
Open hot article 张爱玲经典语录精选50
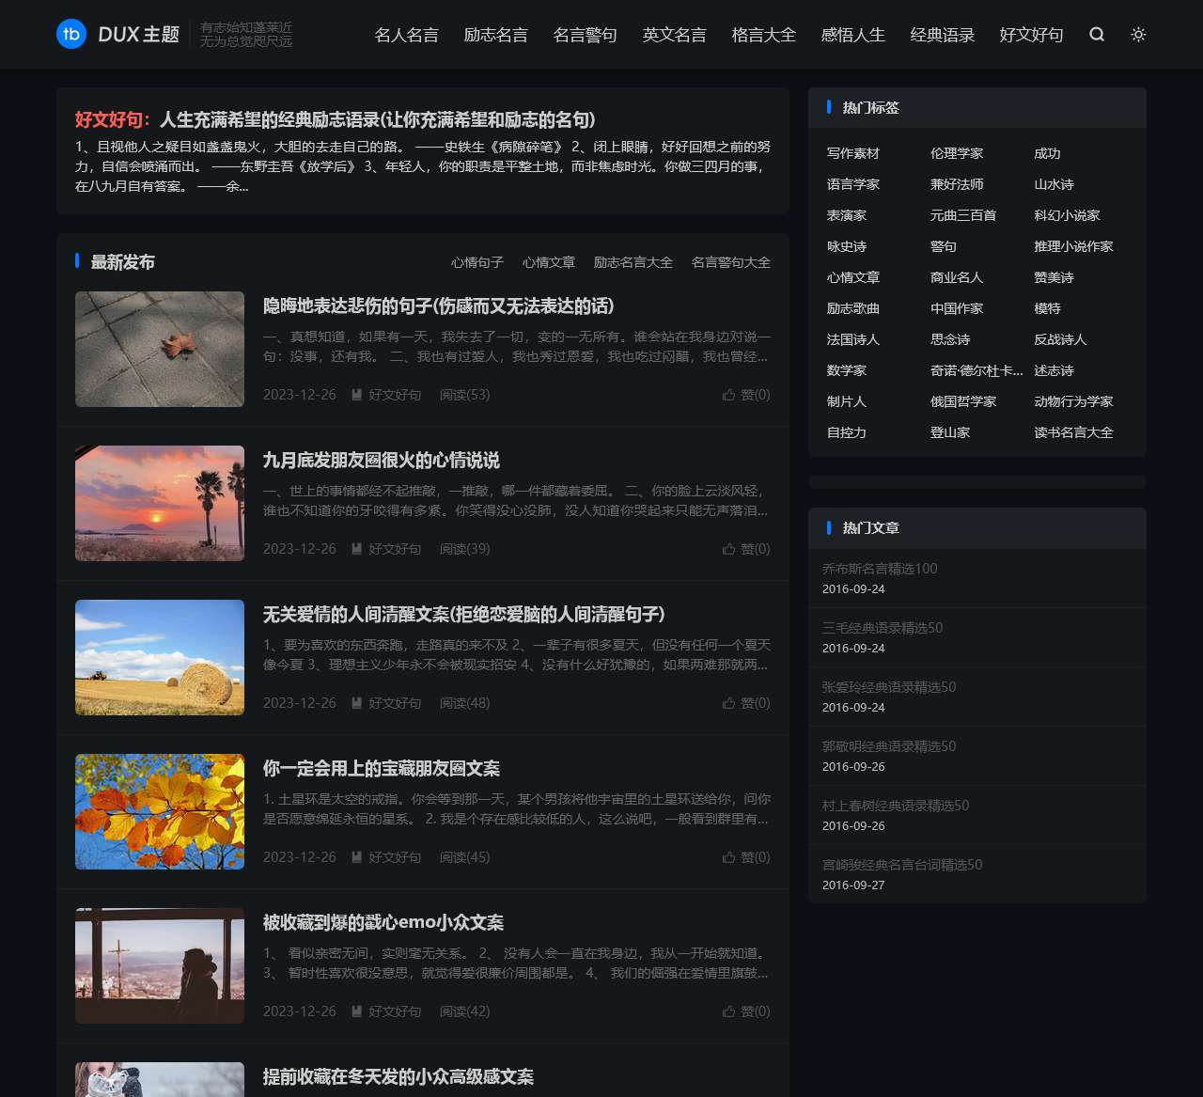coord(889,687)
